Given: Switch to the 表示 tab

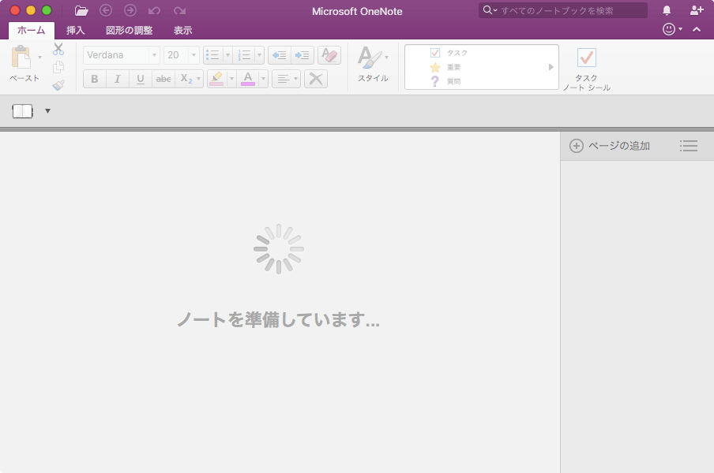Looking at the screenshot, I should [x=182, y=31].
